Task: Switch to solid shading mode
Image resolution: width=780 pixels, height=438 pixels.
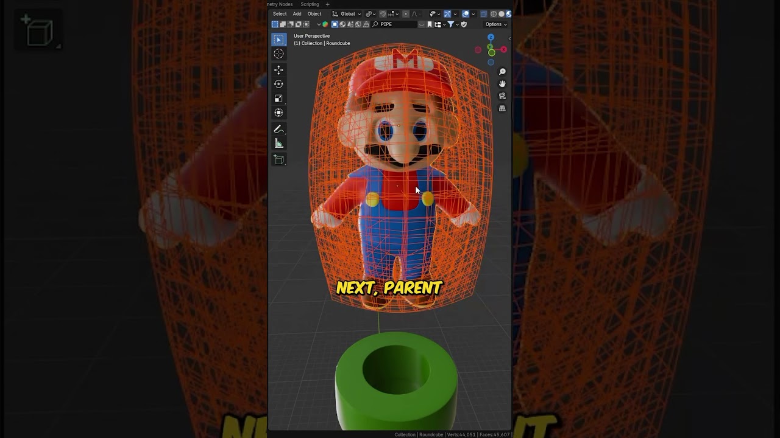Action: pyautogui.click(x=502, y=14)
